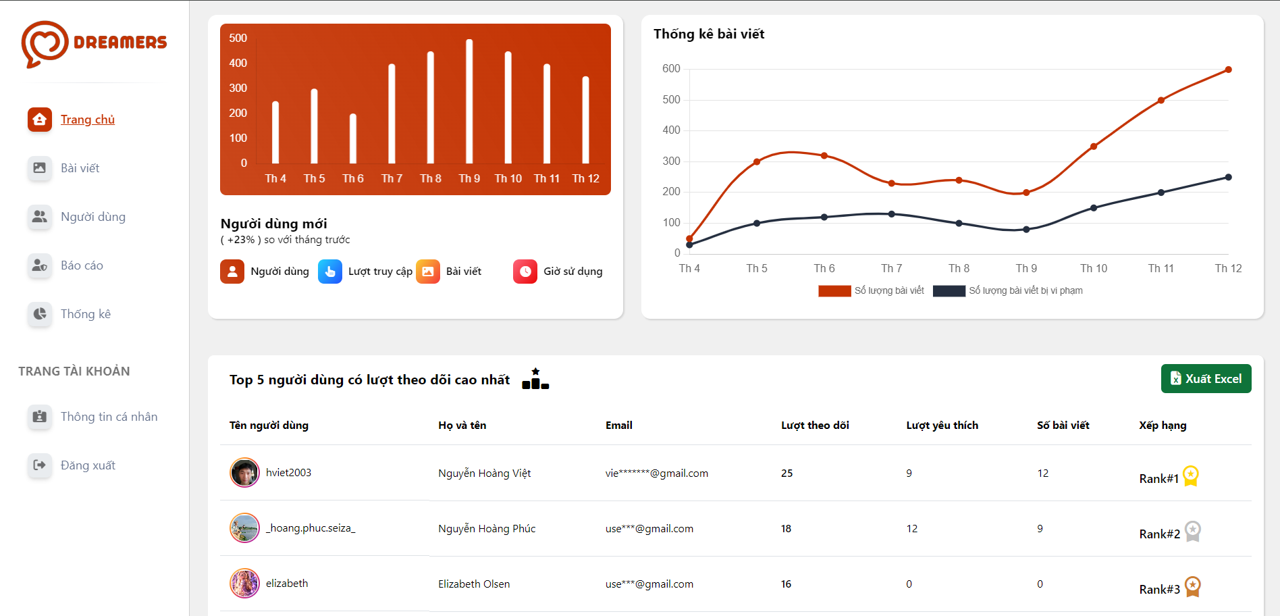Click the Xếp hạng column header
The height and width of the screenshot is (616, 1280).
pos(1163,426)
